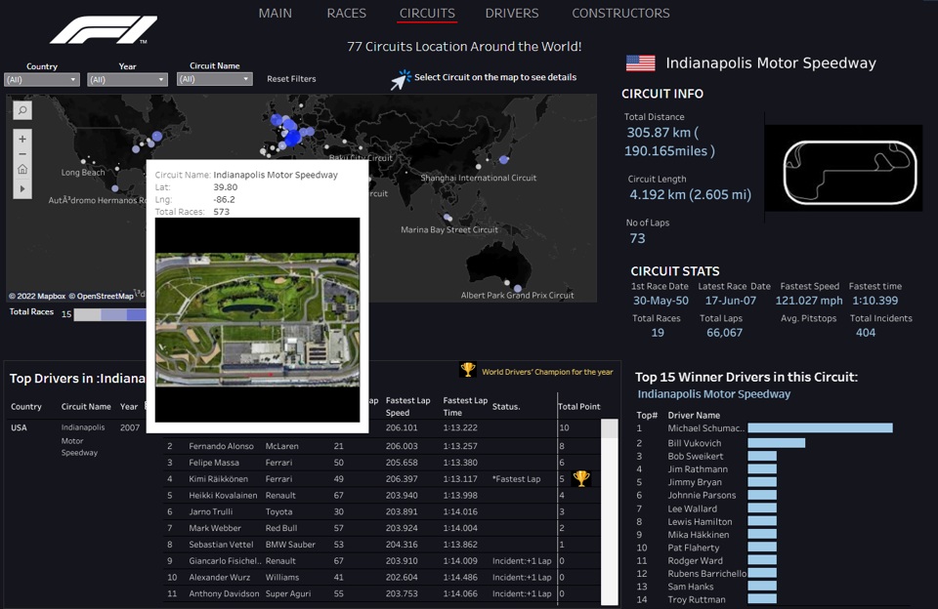Open additional map tools via the arrow icon
Viewport: 938px width, 609px height.
(x=21, y=188)
